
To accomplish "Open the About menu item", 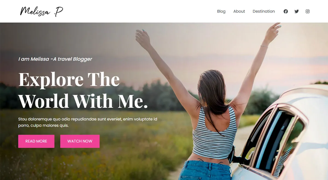I will (x=239, y=11).
